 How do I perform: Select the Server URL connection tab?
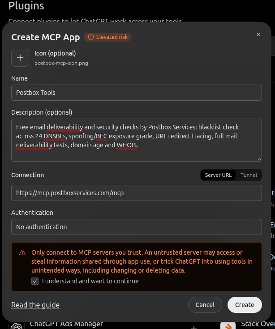click(218, 175)
